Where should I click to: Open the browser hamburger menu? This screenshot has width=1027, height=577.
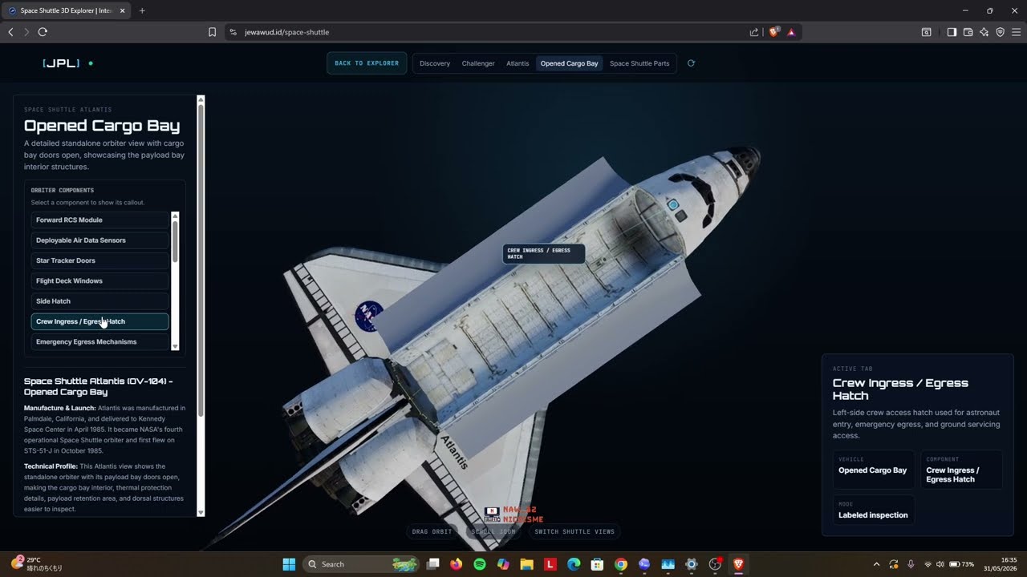tap(1016, 32)
